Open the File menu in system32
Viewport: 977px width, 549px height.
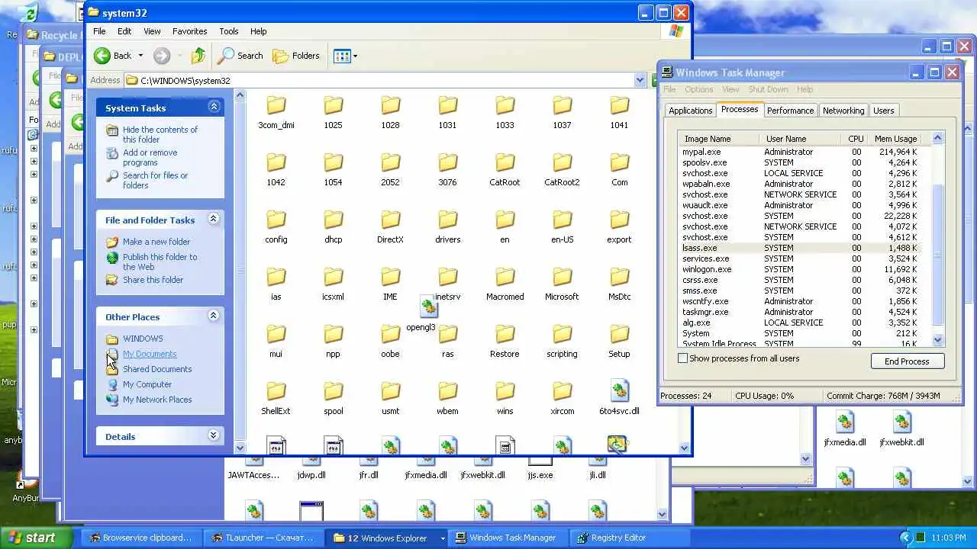pyautogui.click(x=99, y=31)
